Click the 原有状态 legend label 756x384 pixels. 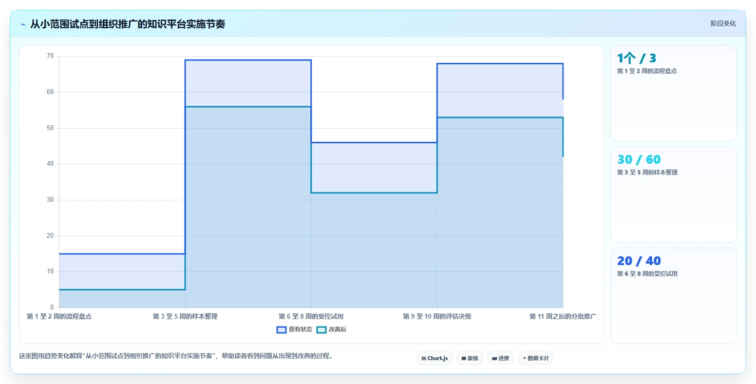[301, 330]
